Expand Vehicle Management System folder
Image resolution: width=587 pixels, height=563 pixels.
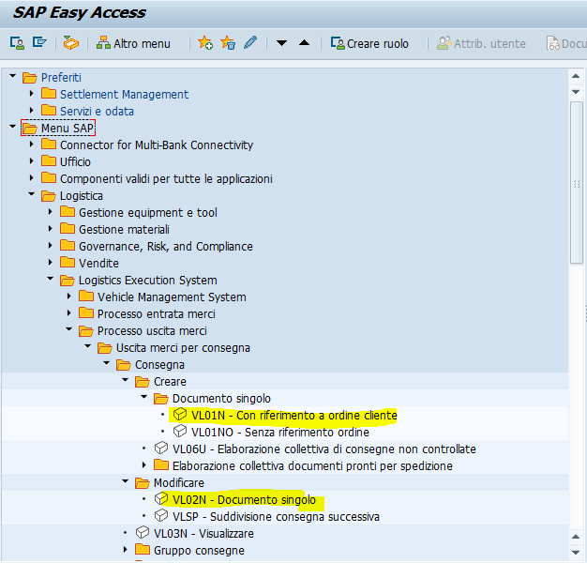tap(68, 296)
